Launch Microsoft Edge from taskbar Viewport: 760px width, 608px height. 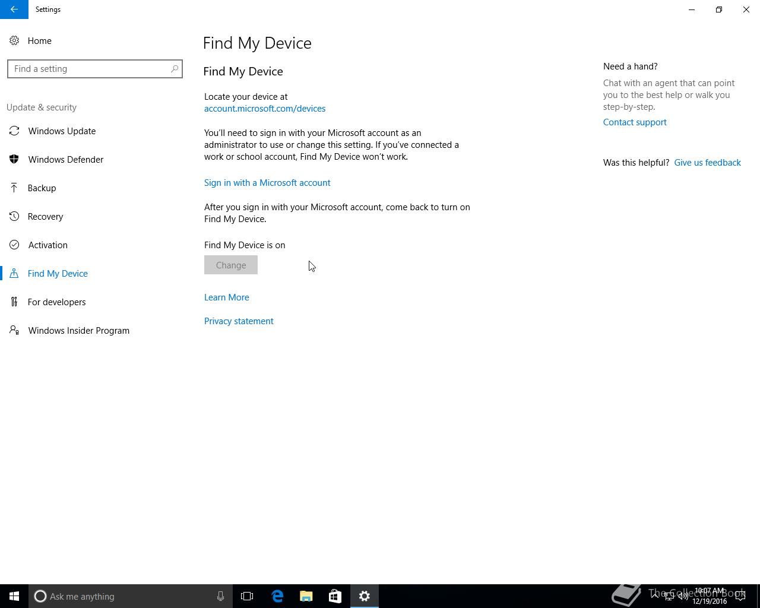coord(277,596)
